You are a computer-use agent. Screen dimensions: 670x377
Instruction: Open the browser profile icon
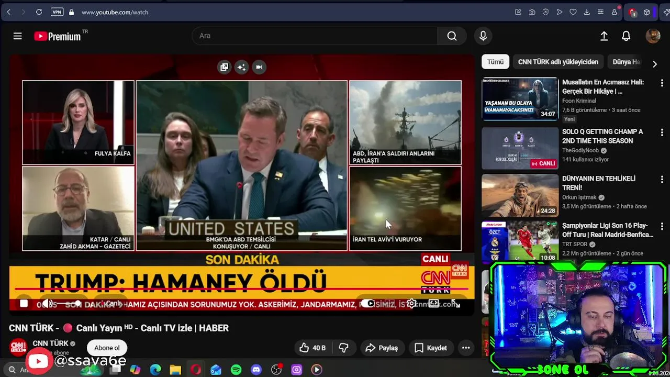pos(615,12)
